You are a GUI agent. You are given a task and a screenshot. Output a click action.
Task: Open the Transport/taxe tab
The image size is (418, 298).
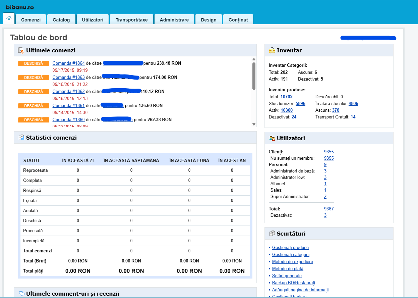[132, 19]
